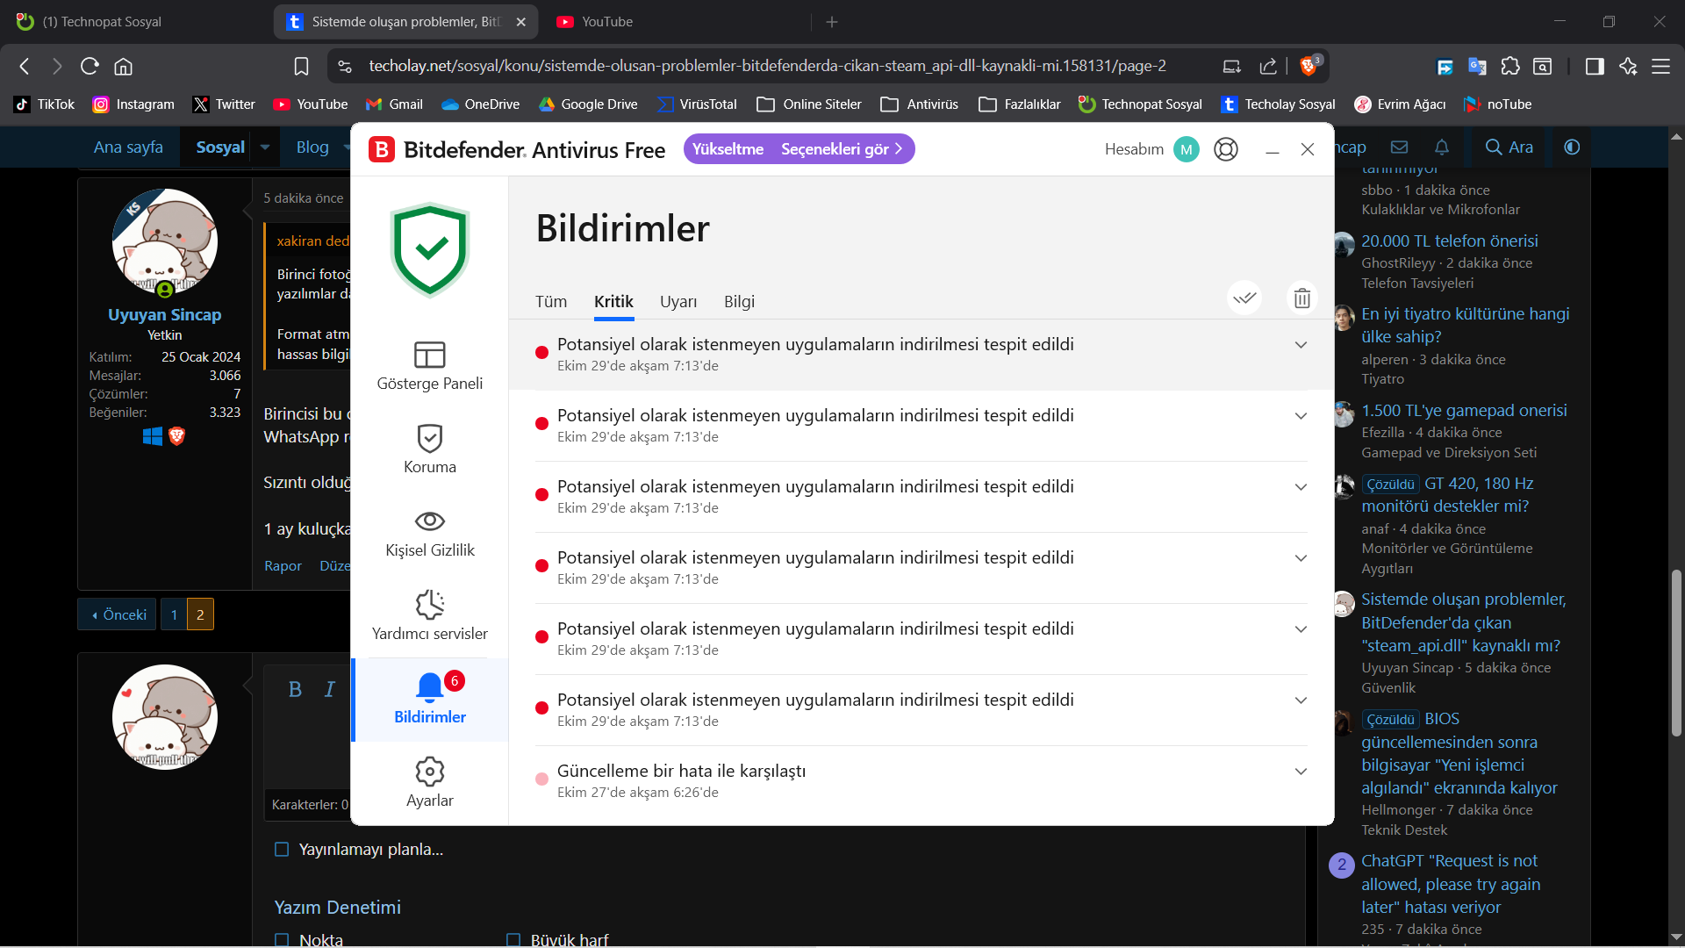This screenshot has width=1685, height=948.
Task: Click Yükseltme Seçenekleri gör upgrade button
Action: point(799,149)
